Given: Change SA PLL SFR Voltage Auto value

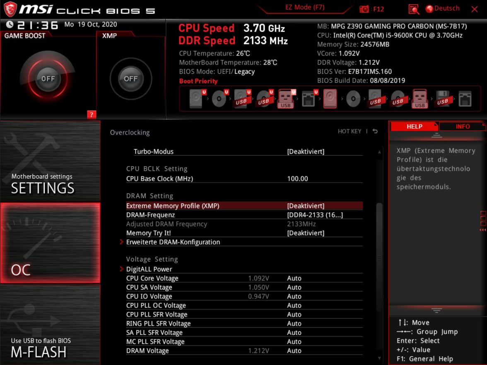Looking at the screenshot, I should pyautogui.click(x=294, y=332).
